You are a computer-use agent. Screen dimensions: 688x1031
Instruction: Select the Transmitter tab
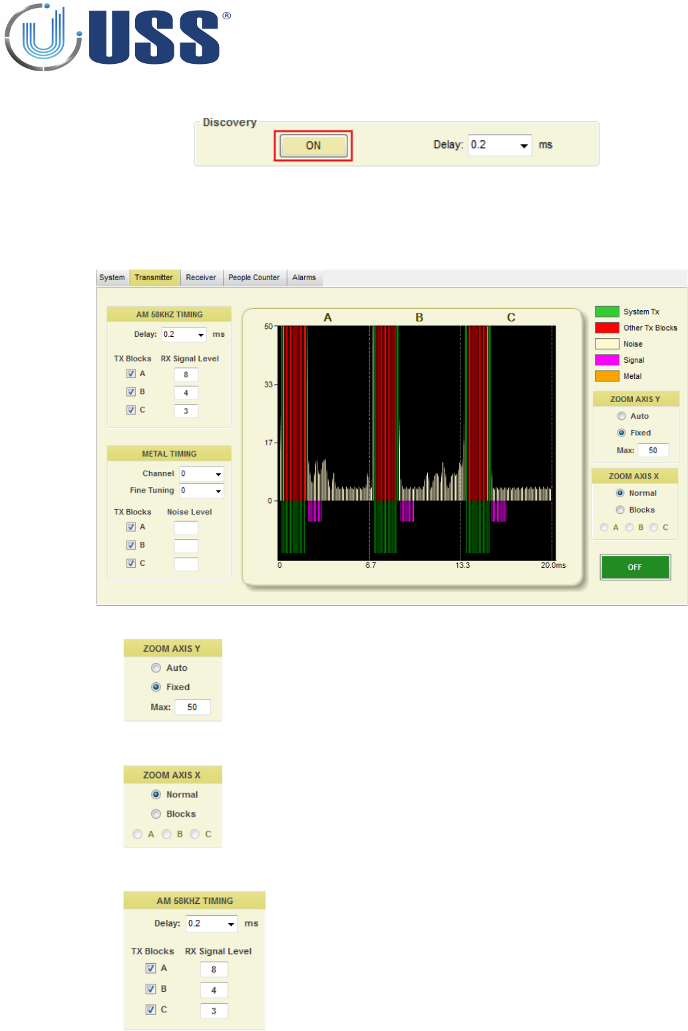(x=154, y=278)
